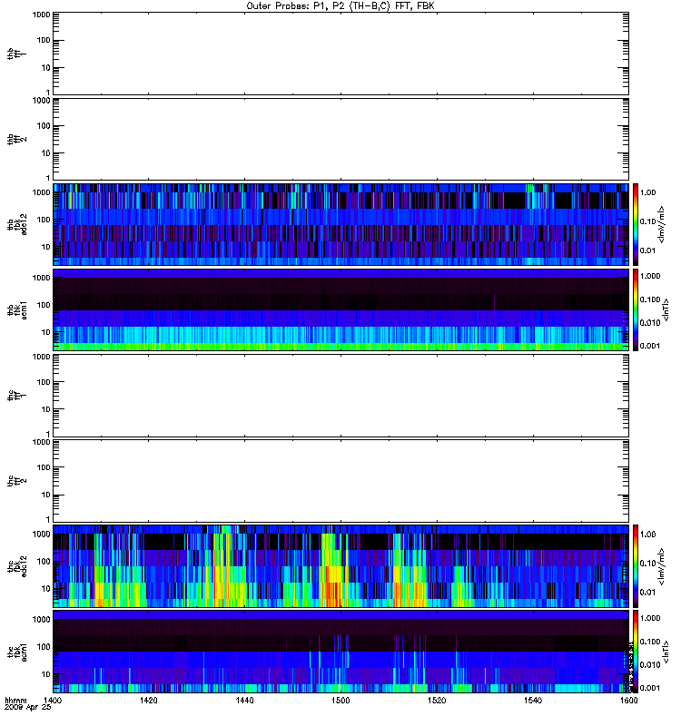The image size is (681, 726).
Task: Click the thb scm1 nT color bar
Action: (636, 309)
